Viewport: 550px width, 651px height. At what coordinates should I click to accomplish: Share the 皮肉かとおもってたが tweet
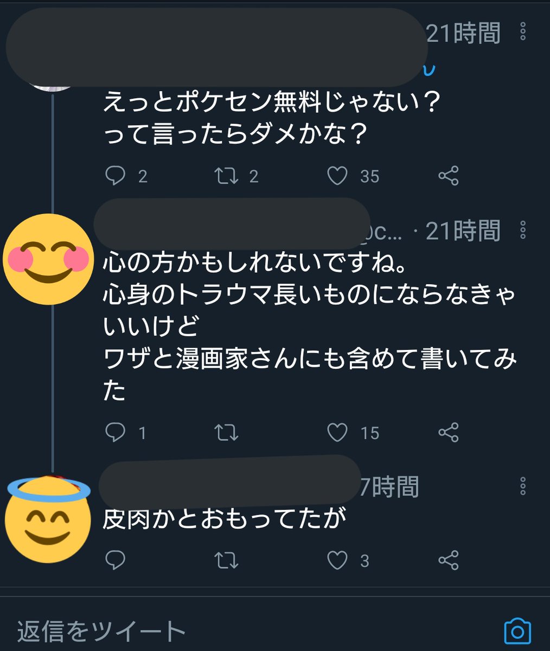point(448,560)
